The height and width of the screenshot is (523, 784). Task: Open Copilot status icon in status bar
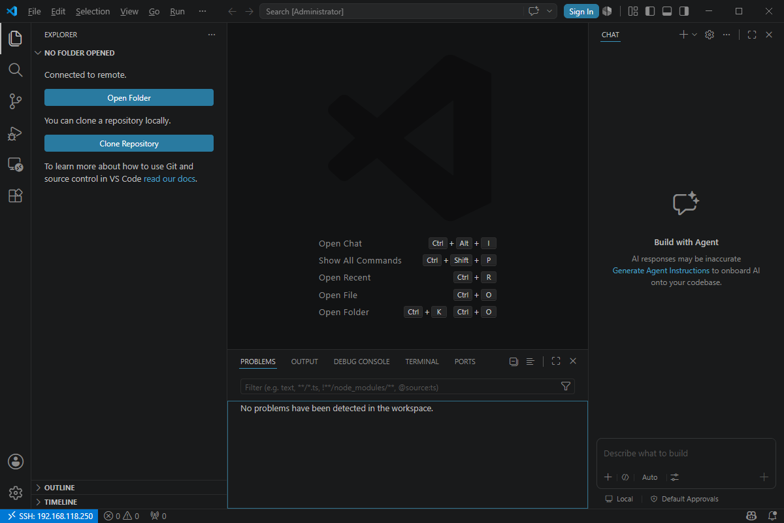click(752, 516)
